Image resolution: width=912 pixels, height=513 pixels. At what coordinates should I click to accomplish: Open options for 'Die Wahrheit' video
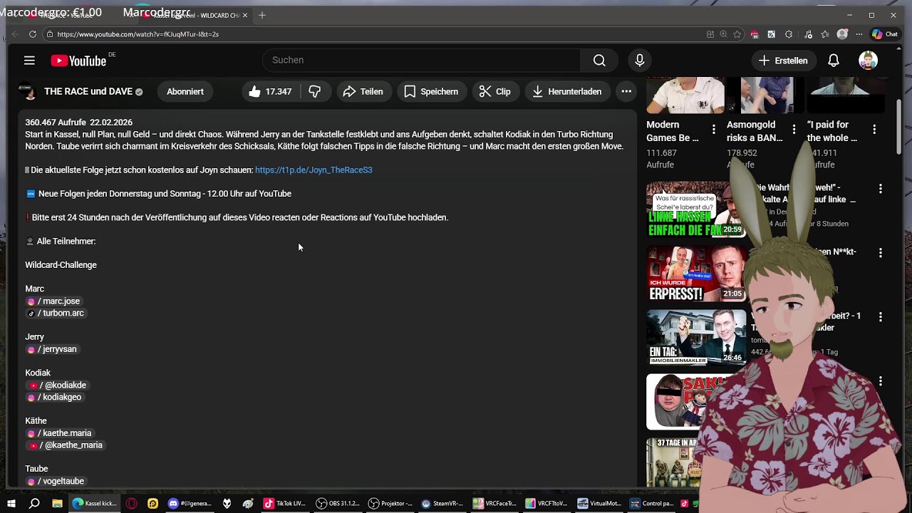(881, 189)
